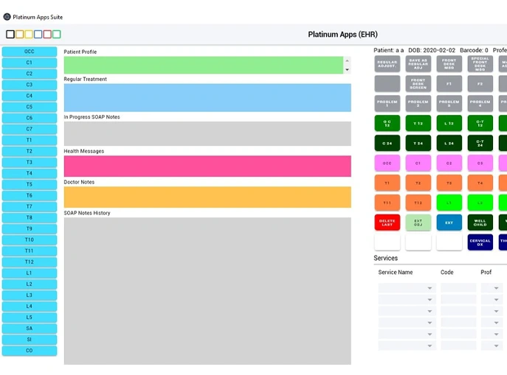Image resolution: width=507 pixels, height=375 pixels.
Task: Click the gray F2 button
Action: (480, 84)
